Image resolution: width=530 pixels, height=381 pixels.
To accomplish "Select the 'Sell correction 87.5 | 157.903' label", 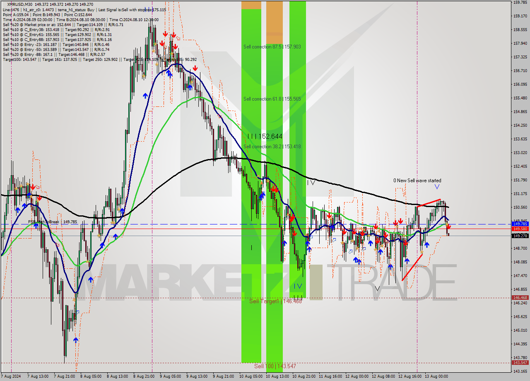I will pos(272,47).
